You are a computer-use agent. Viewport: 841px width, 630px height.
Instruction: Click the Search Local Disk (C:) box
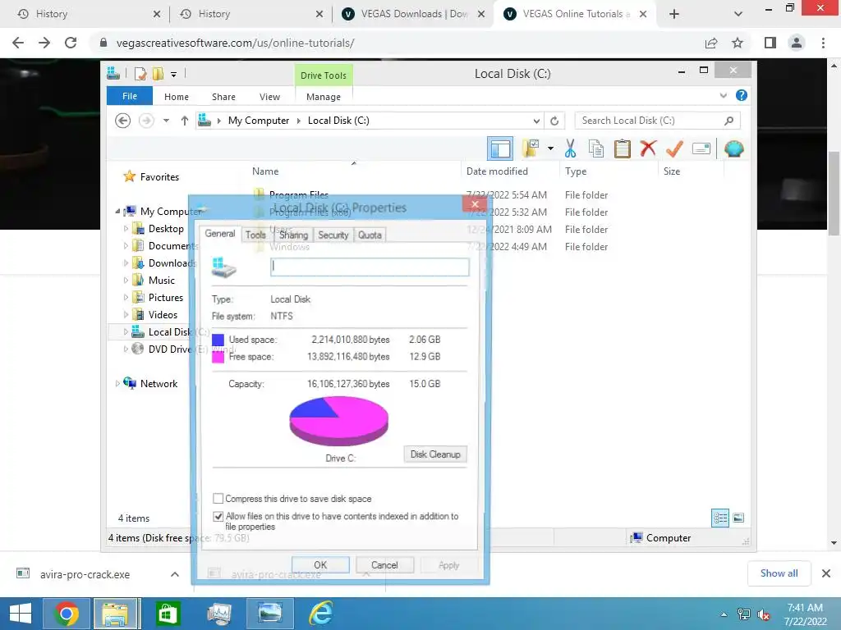[x=657, y=121]
